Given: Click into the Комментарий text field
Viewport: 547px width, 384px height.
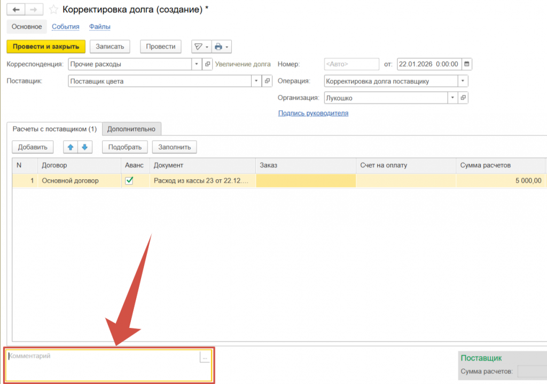Looking at the screenshot, I should (101, 365).
